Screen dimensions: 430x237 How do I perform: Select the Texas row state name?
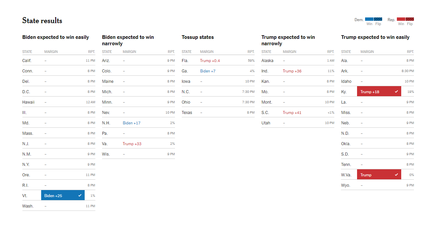(x=187, y=113)
